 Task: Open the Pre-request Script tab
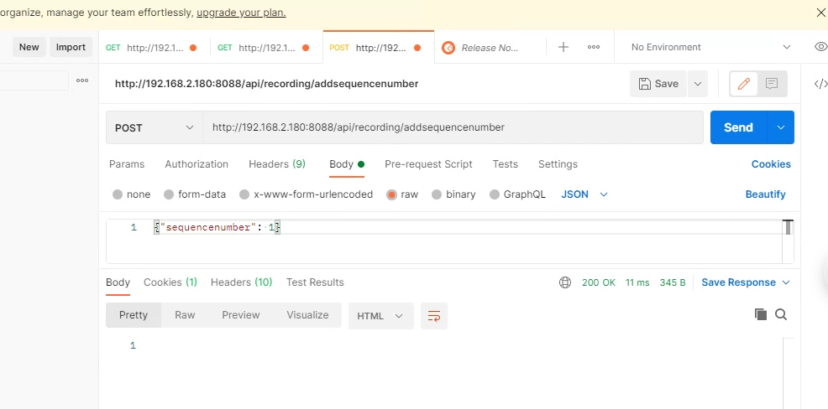point(428,164)
